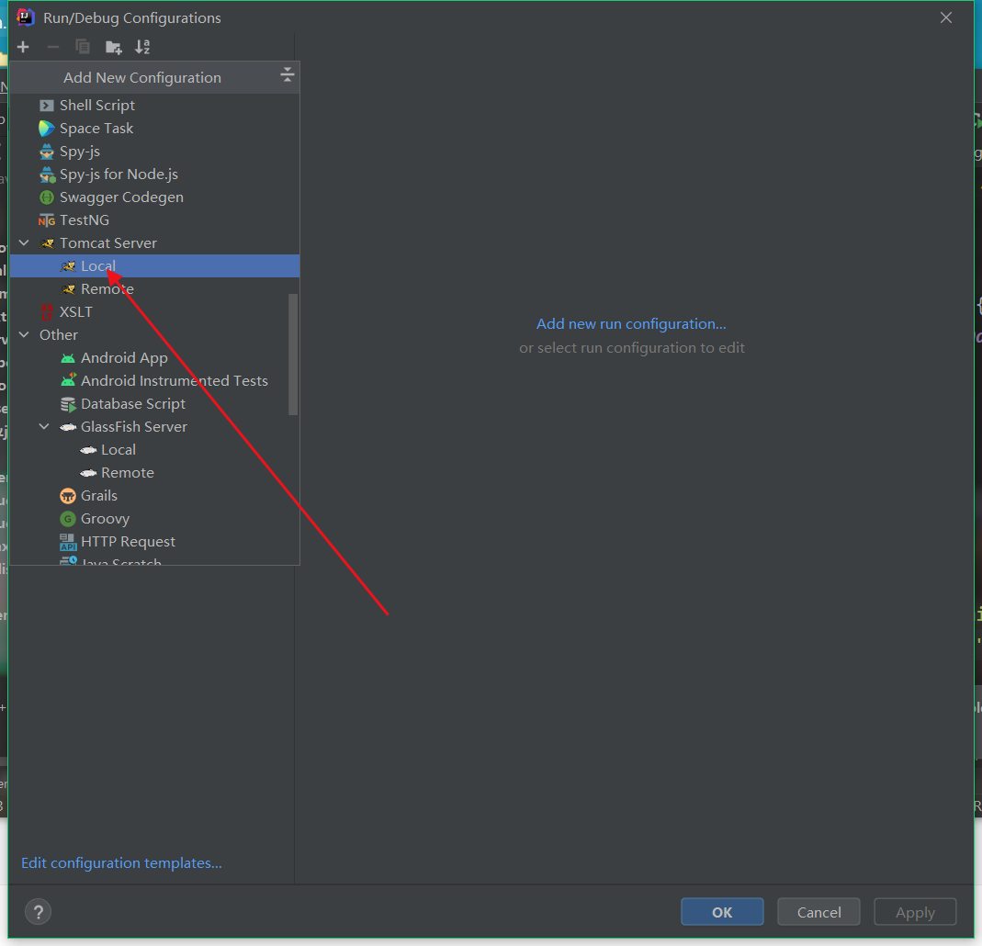Viewport: 982px width, 946px height.
Task: Click the Sort Configurations alphabetically icon
Action: point(142,47)
